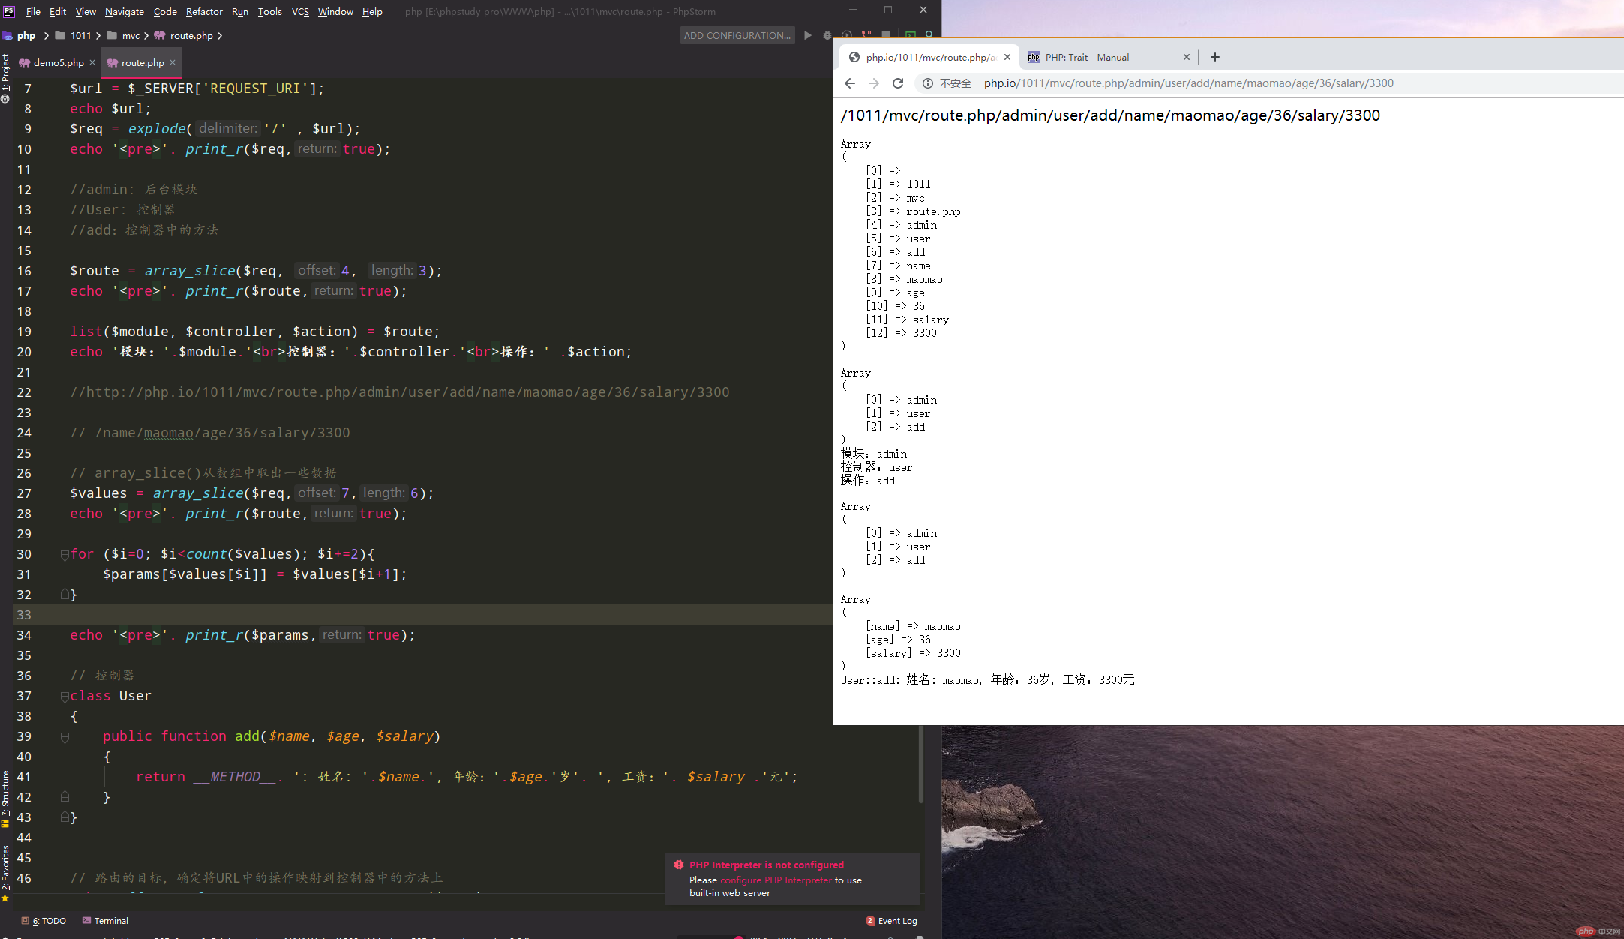Click the route.php breadcrumb chevron

pos(220,35)
